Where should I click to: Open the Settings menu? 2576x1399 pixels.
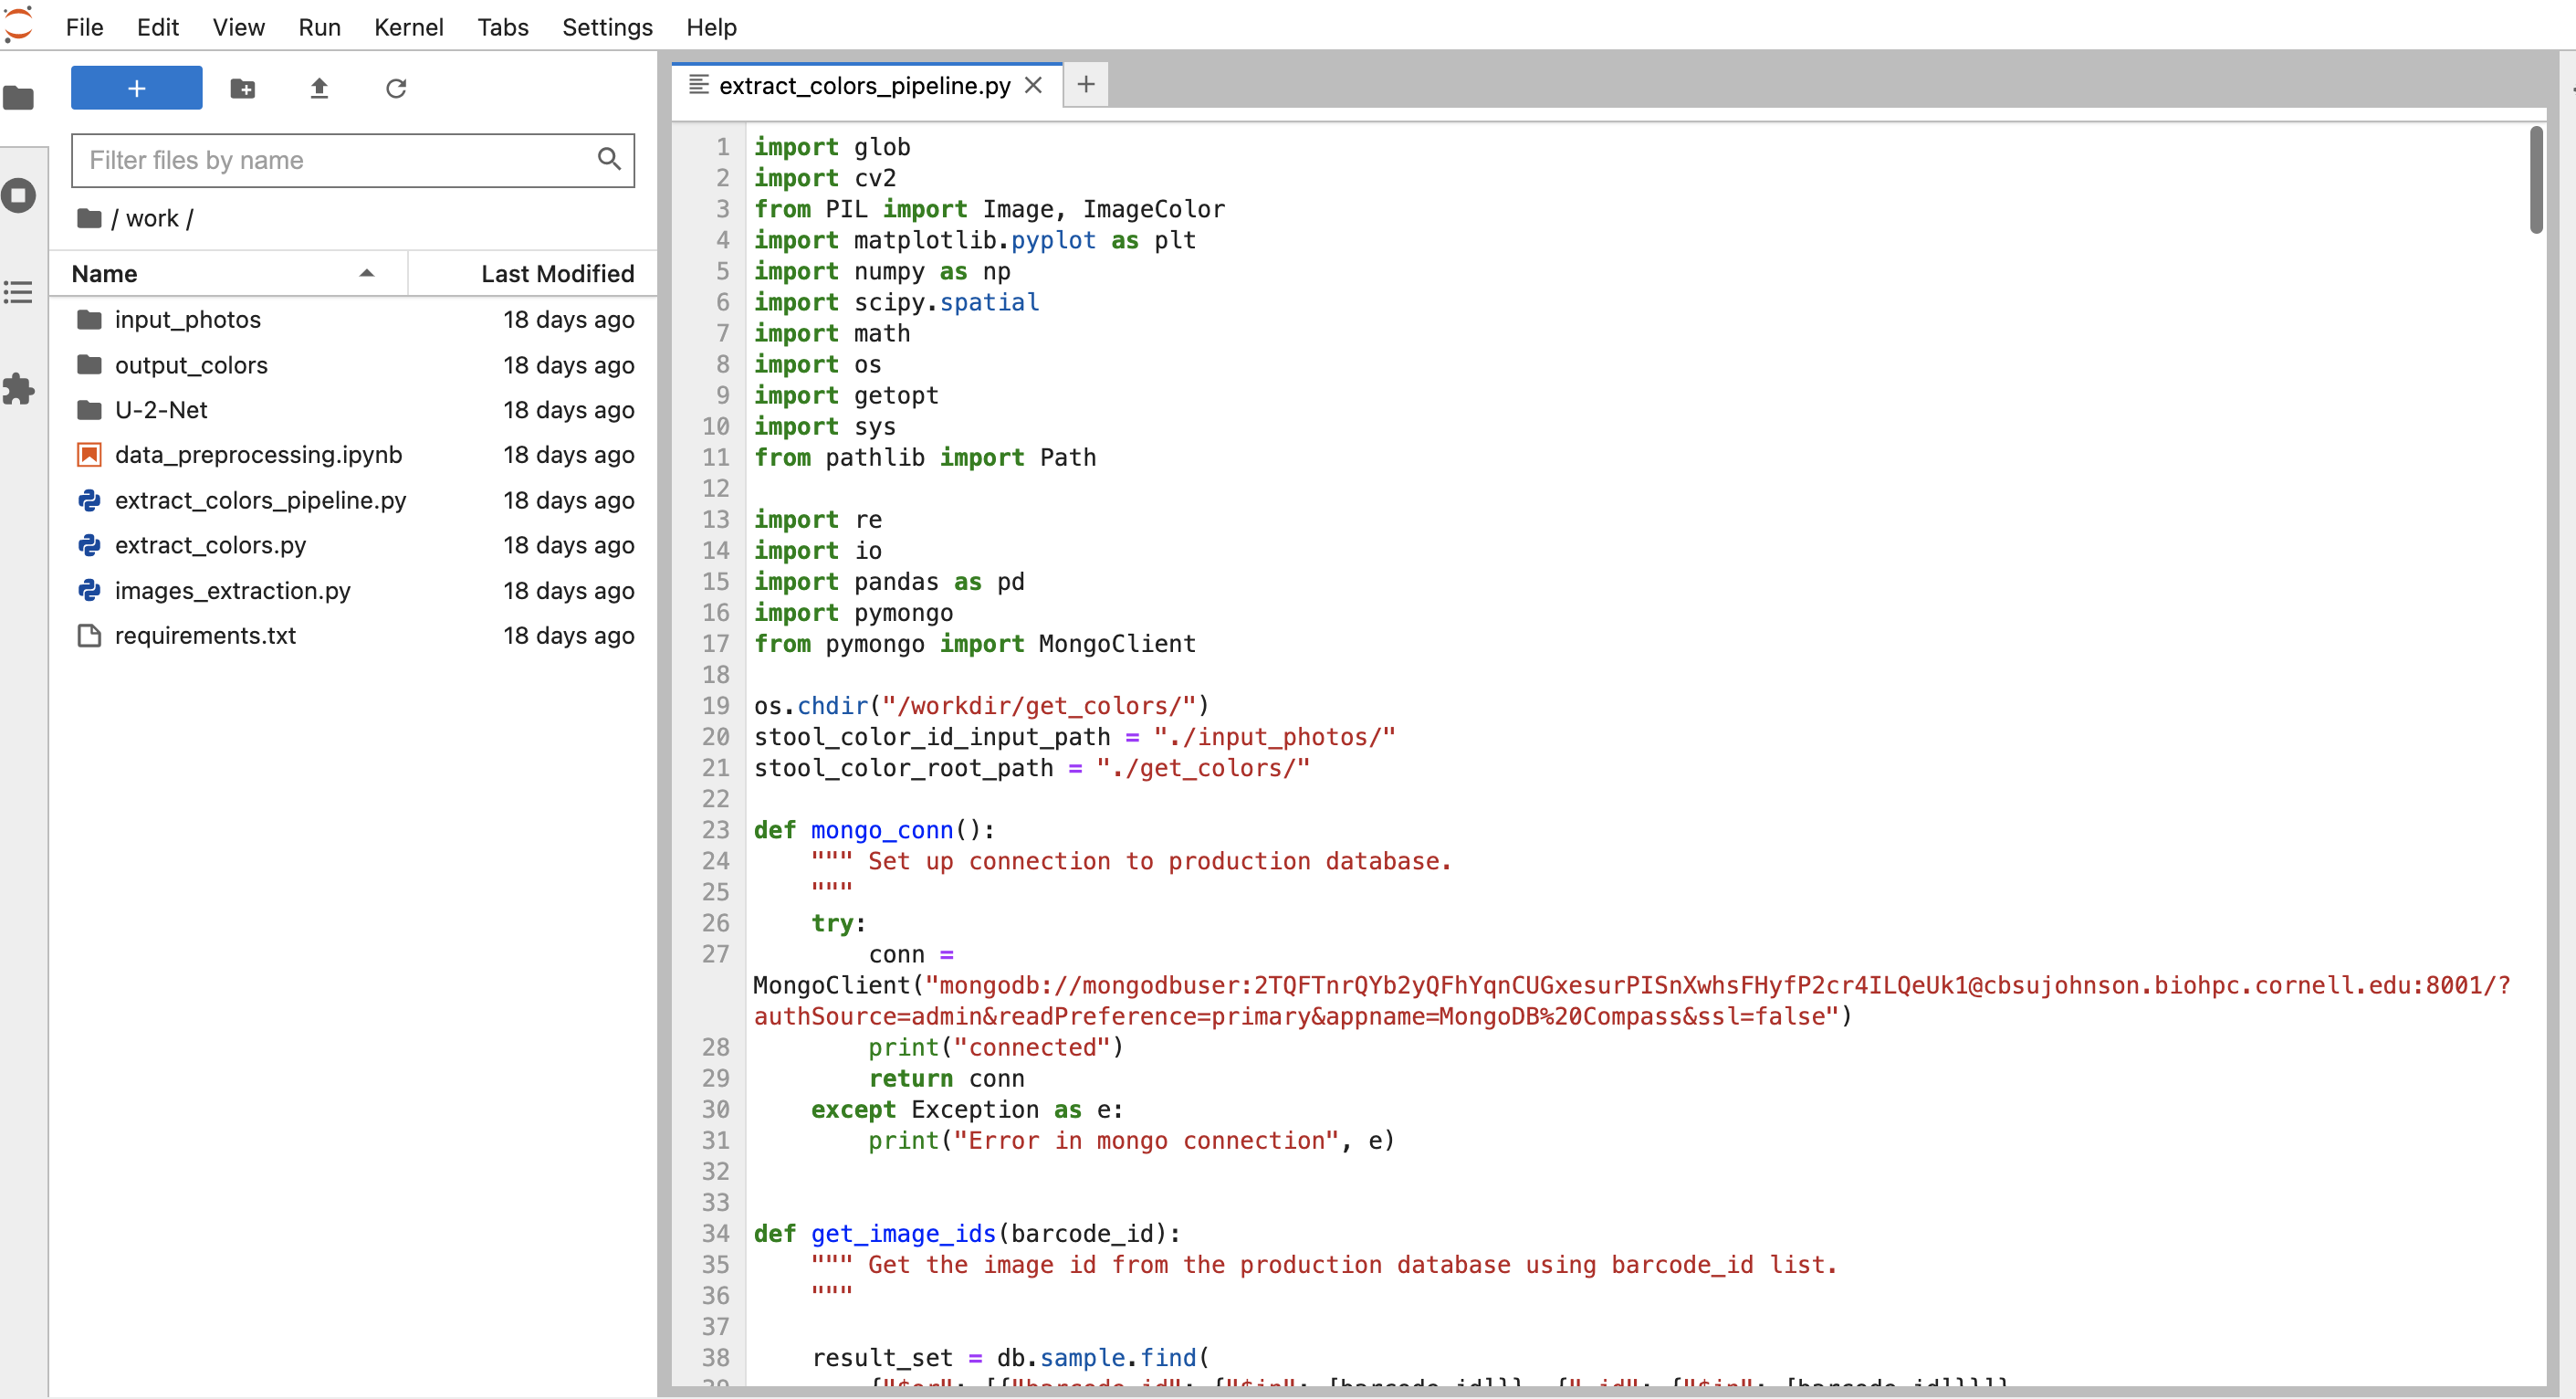coord(607,27)
